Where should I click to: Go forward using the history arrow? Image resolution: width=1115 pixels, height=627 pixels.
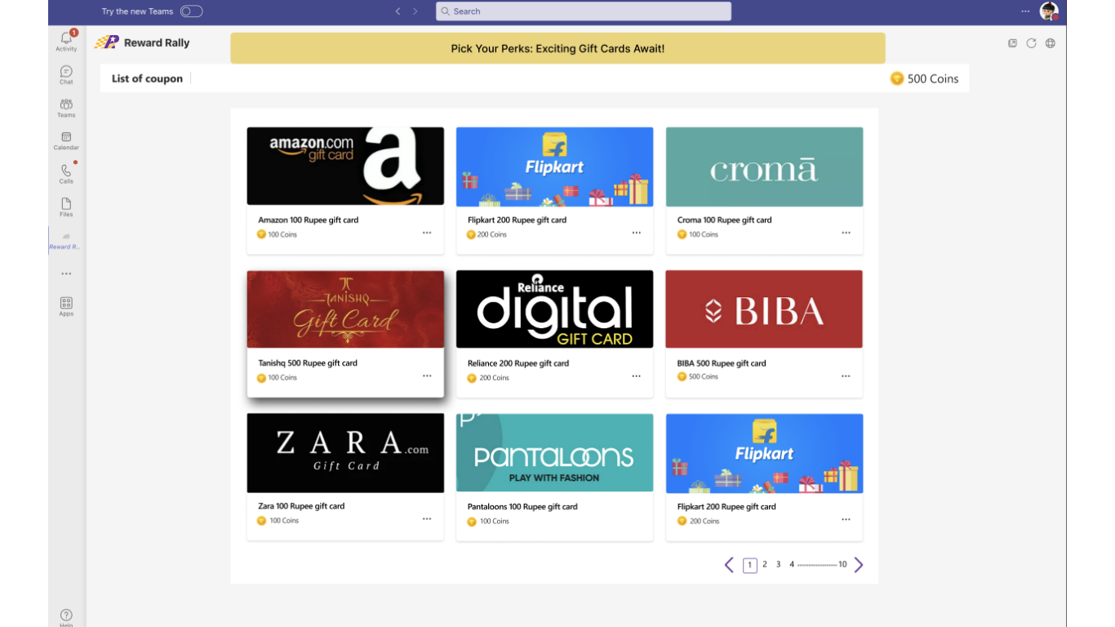click(415, 11)
